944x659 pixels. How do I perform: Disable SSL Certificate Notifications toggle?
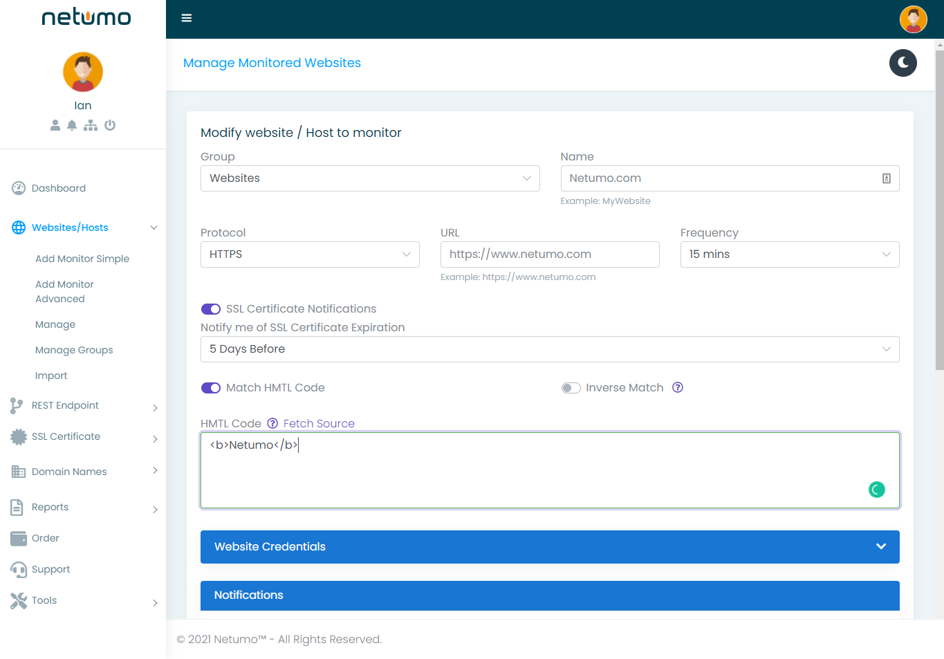coord(211,309)
